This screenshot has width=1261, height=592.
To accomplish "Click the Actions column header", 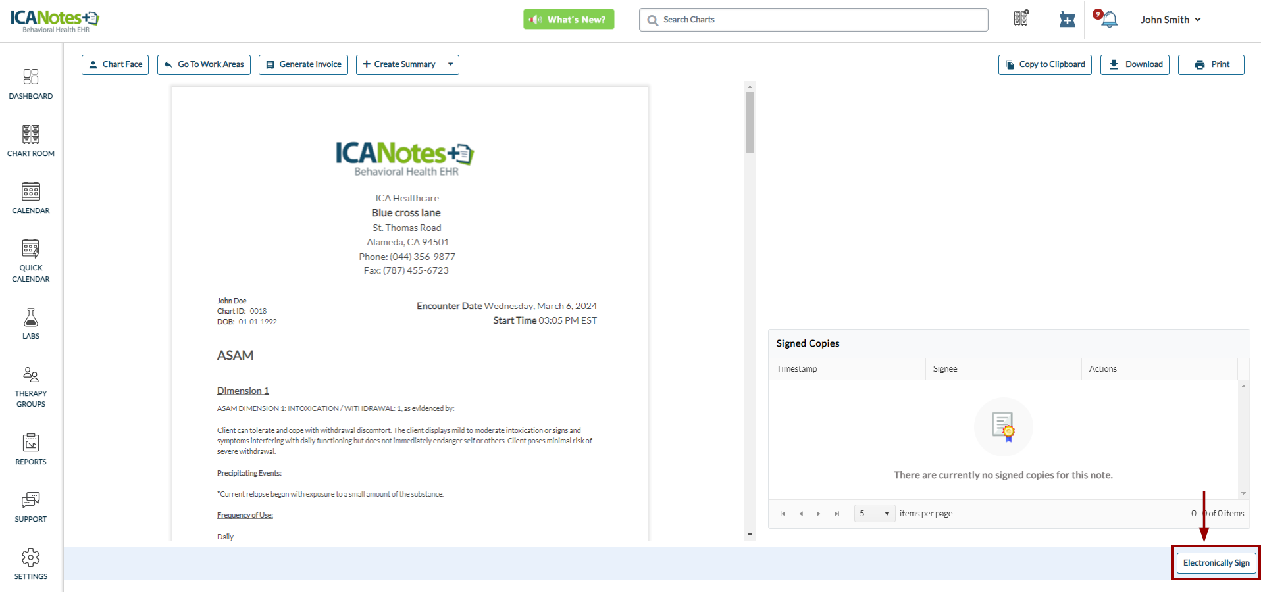I will pyautogui.click(x=1159, y=369).
